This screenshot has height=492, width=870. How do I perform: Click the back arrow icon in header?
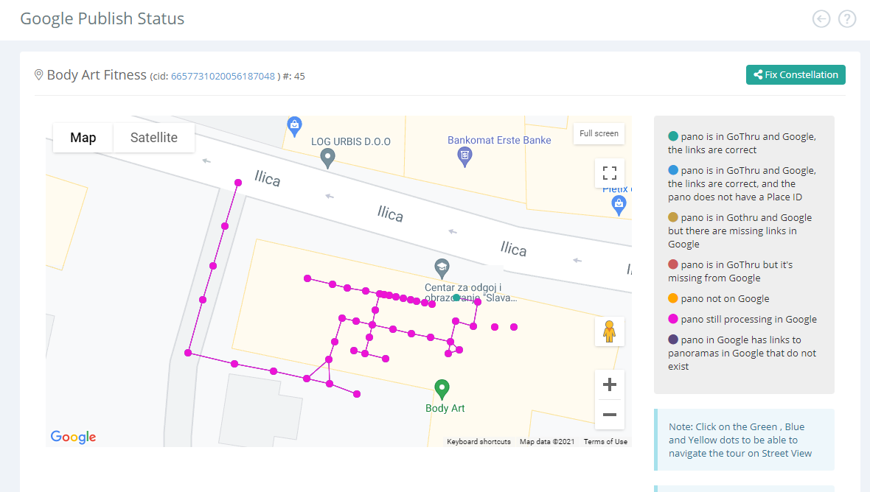pos(821,19)
